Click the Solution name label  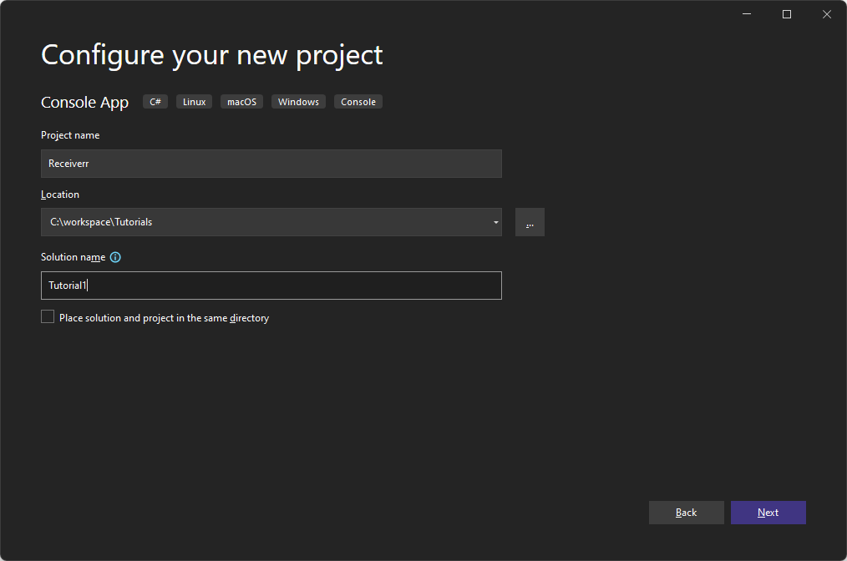(74, 257)
